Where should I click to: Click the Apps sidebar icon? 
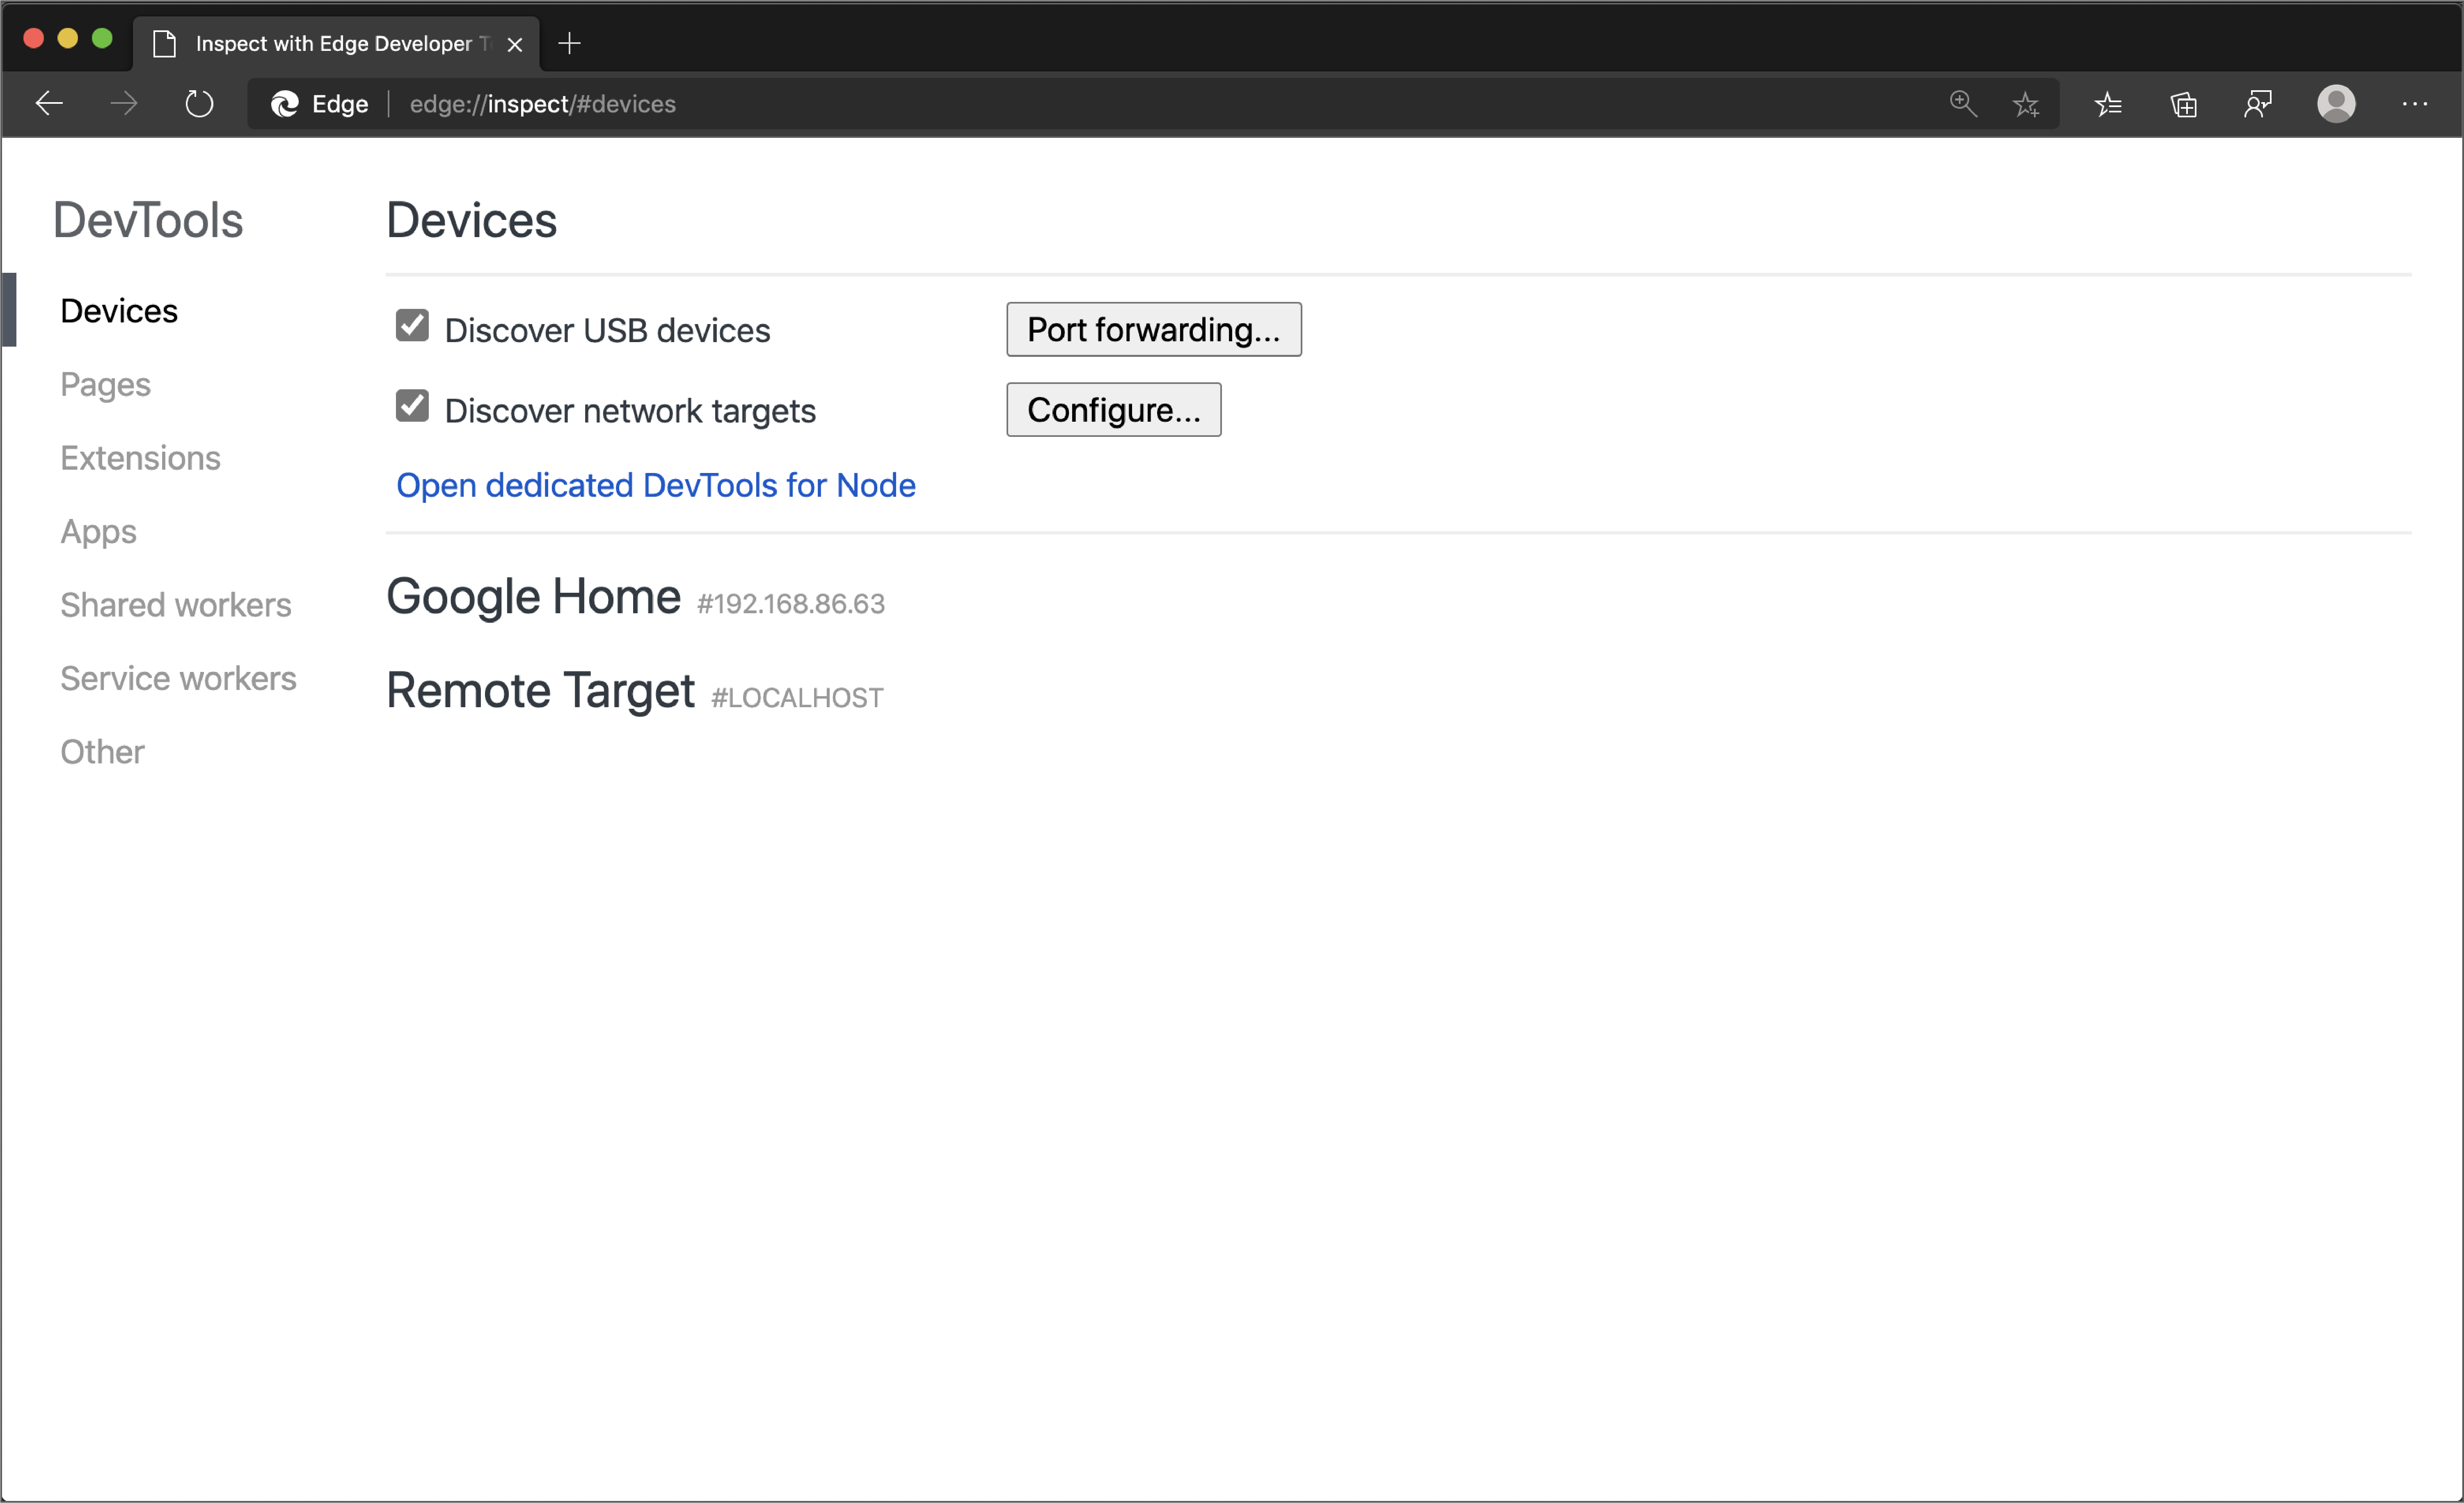pos(97,530)
